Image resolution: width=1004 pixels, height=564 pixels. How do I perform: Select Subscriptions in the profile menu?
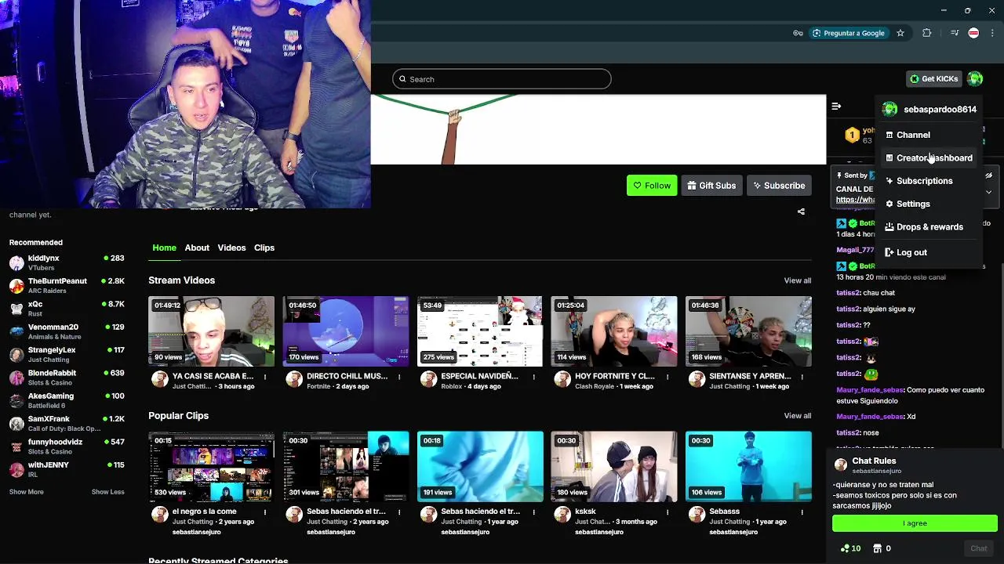929,181
